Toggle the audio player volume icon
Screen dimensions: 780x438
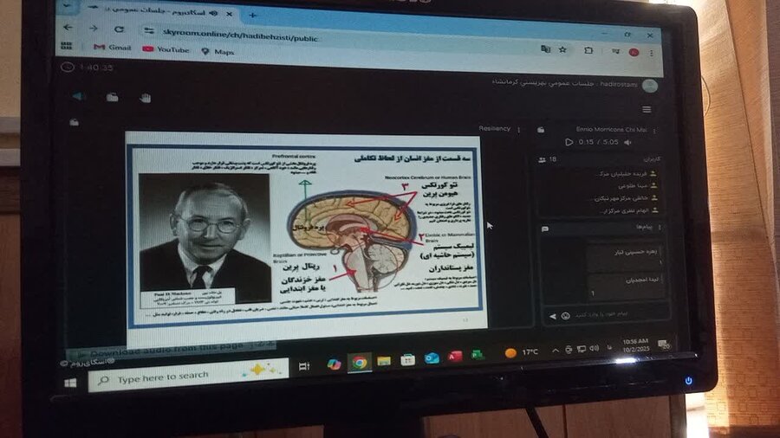(x=628, y=143)
